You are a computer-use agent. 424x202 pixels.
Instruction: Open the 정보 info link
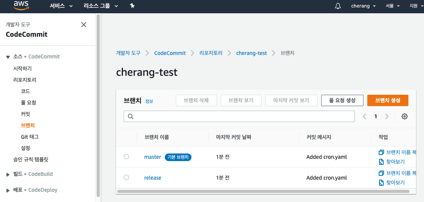(x=149, y=102)
